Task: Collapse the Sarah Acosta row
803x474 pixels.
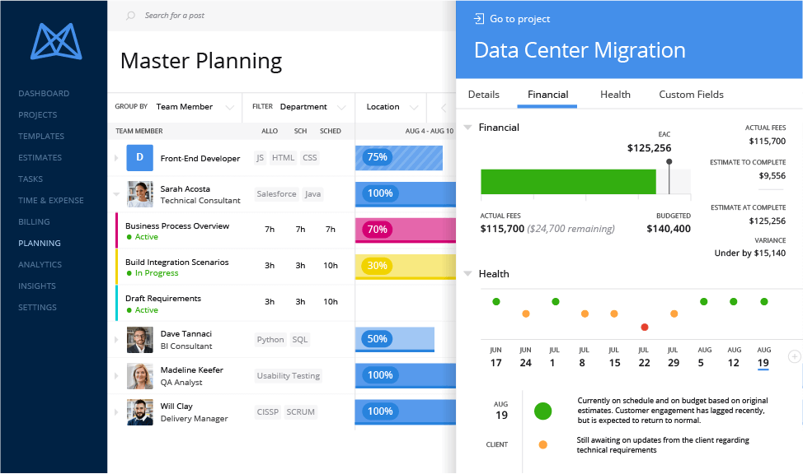Action: pos(116,194)
